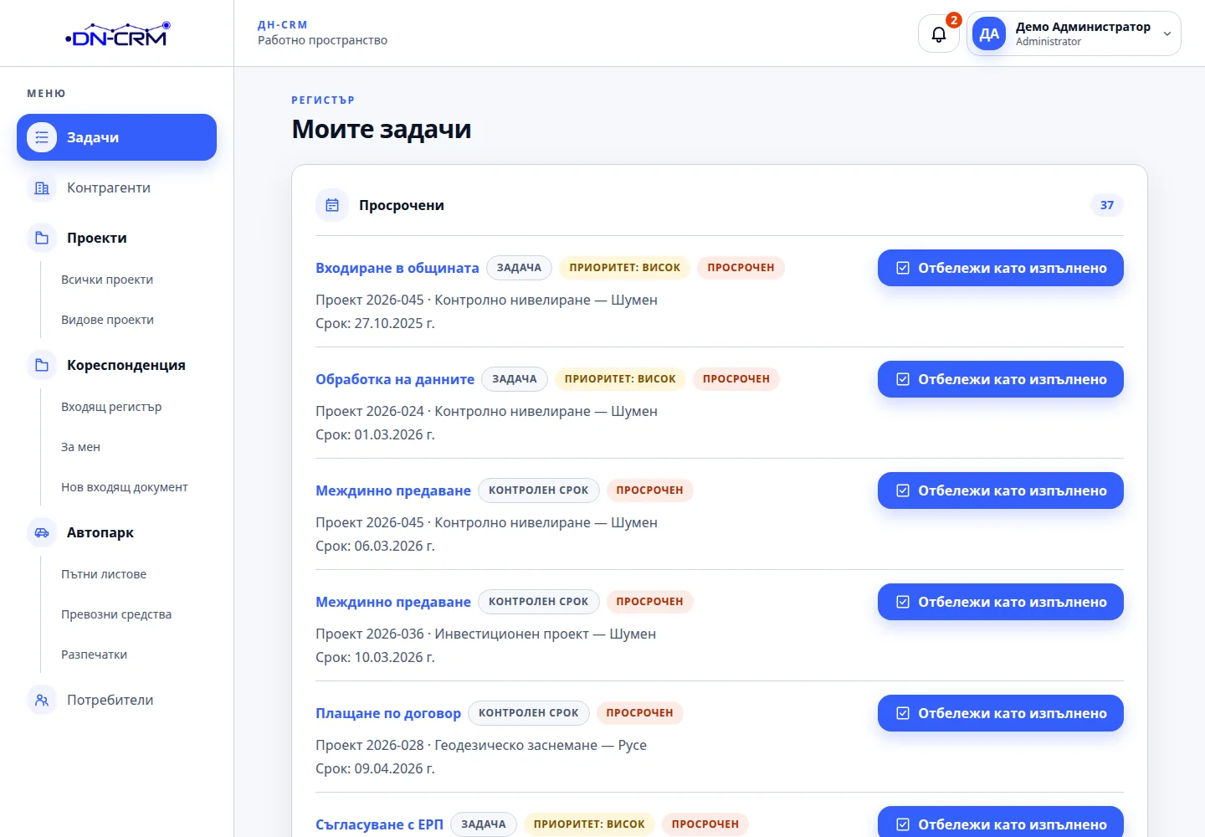Click the Проекти folder icon

[x=42, y=238]
